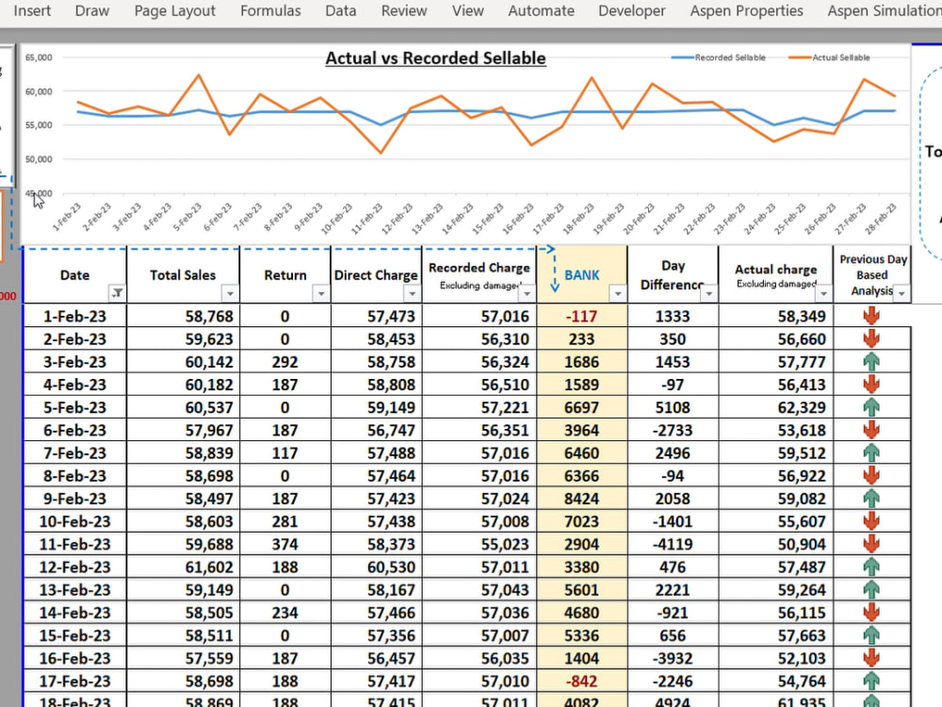Viewport: 942px width, 707px height.
Task: Select the blue Recorded Sellable legend line icon
Action: tap(681, 56)
